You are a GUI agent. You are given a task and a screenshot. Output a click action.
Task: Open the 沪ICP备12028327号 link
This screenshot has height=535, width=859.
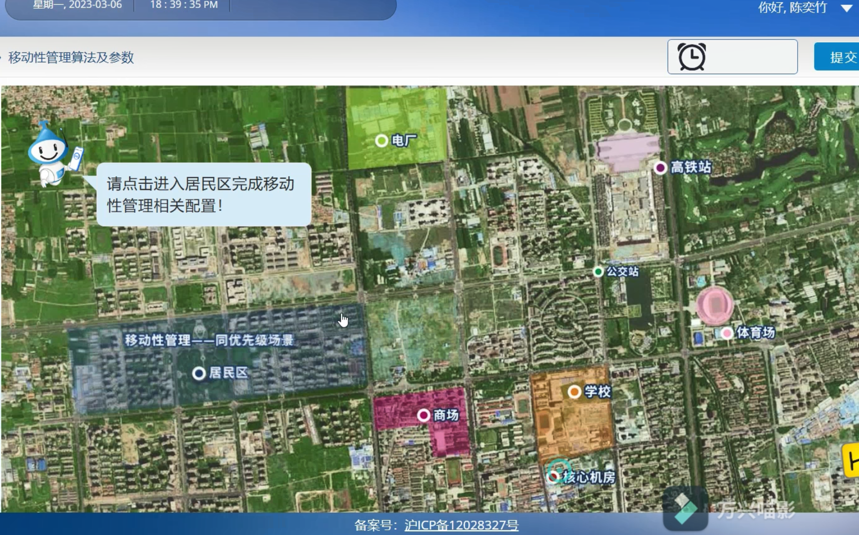(x=461, y=525)
